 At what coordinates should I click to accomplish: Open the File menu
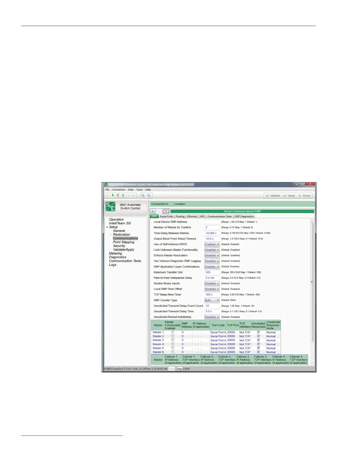[107, 190]
